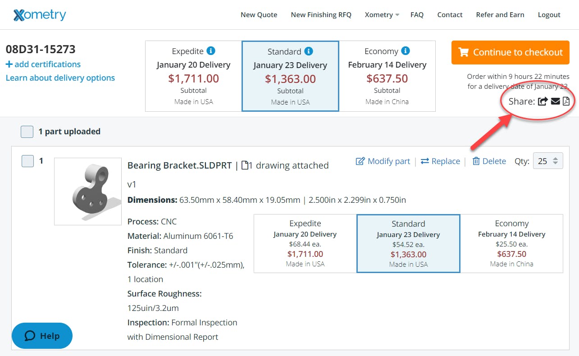The height and width of the screenshot is (356, 579).
Task: Click the Delete link
Action: [x=489, y=161]
